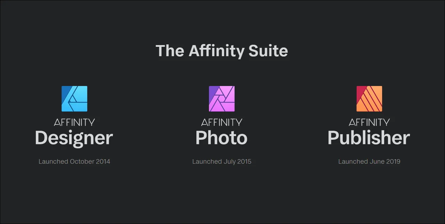Click "Launched" beneath the Designer name
This screenshot has height=224, width=445.
(53, 162)
